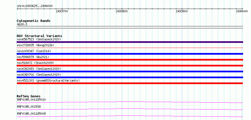
Task: Open transcript label RNF4|NM_001185009
Action: tap(31, 114)
